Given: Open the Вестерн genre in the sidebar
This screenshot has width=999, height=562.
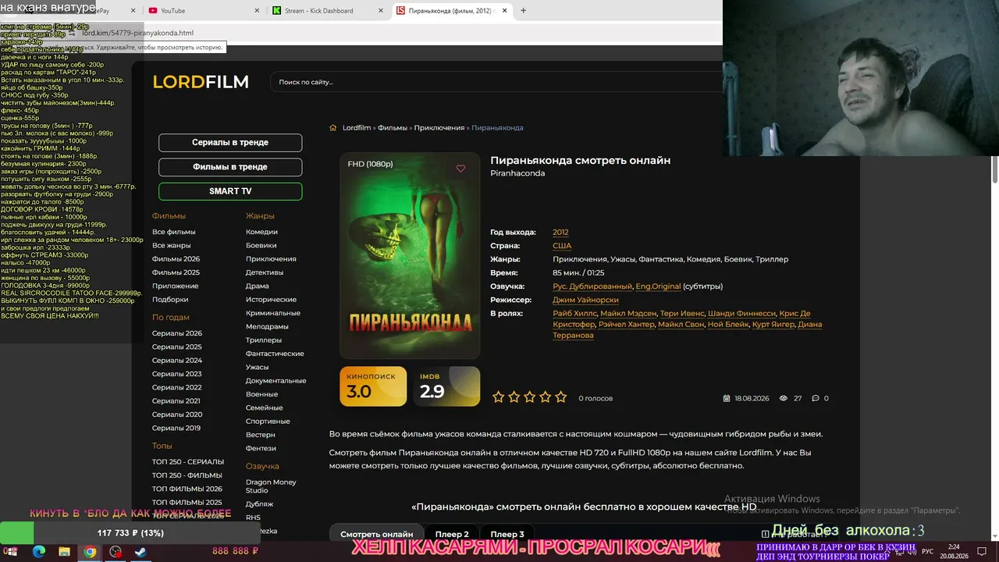Looking at the screenshot, I should (261, 435).
